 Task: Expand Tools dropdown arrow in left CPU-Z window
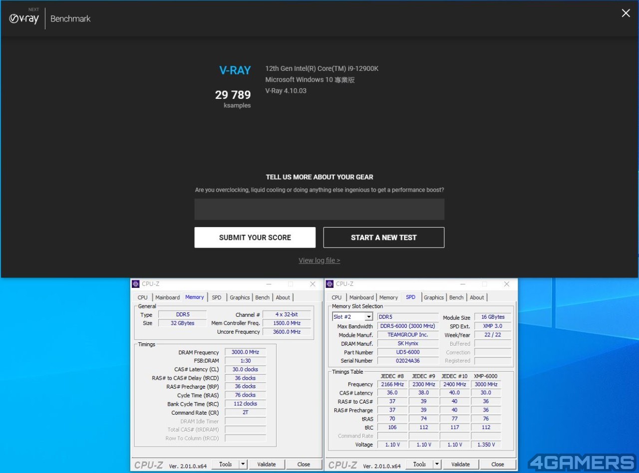point(243,464)
